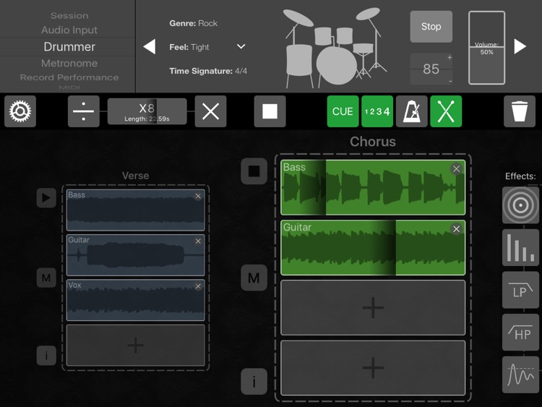This screenshot has height=407, width=542.
Task: Enable the waveform curve effect
Action: click(x=520, y=375)
